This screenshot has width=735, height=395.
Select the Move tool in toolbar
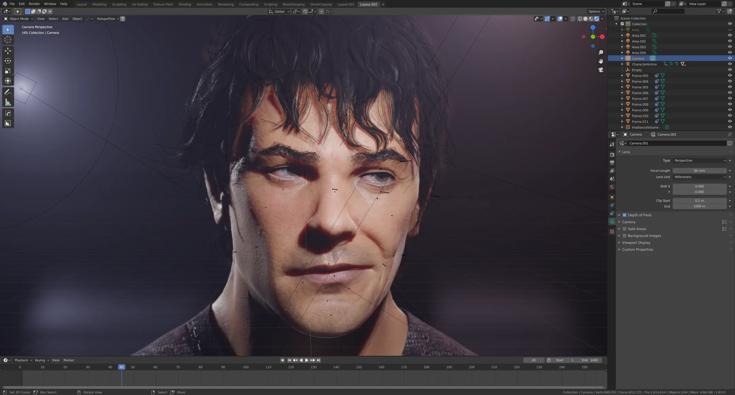point(8,51)
